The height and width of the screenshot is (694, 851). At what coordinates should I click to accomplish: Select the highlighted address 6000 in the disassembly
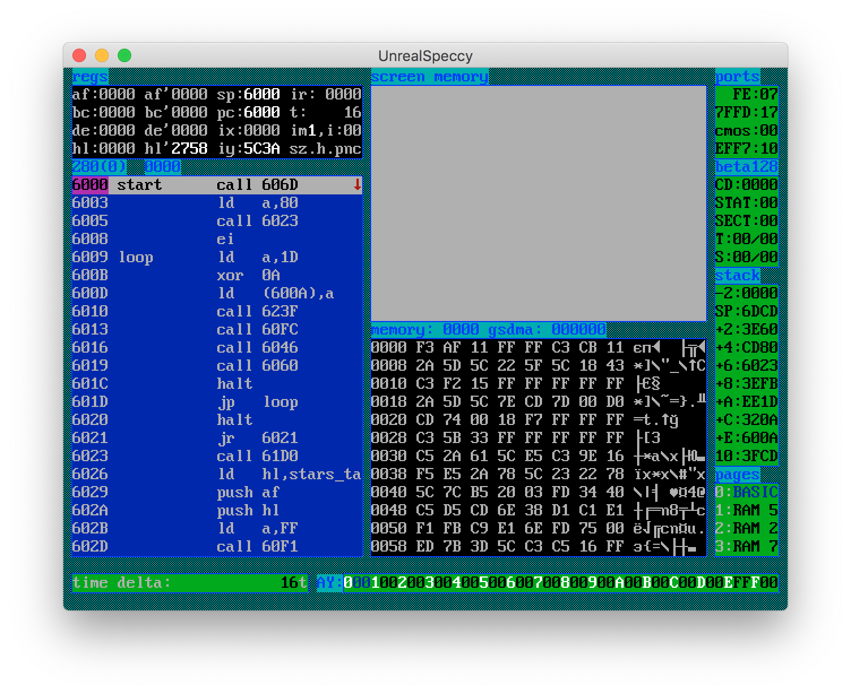[x=90, y=185]
